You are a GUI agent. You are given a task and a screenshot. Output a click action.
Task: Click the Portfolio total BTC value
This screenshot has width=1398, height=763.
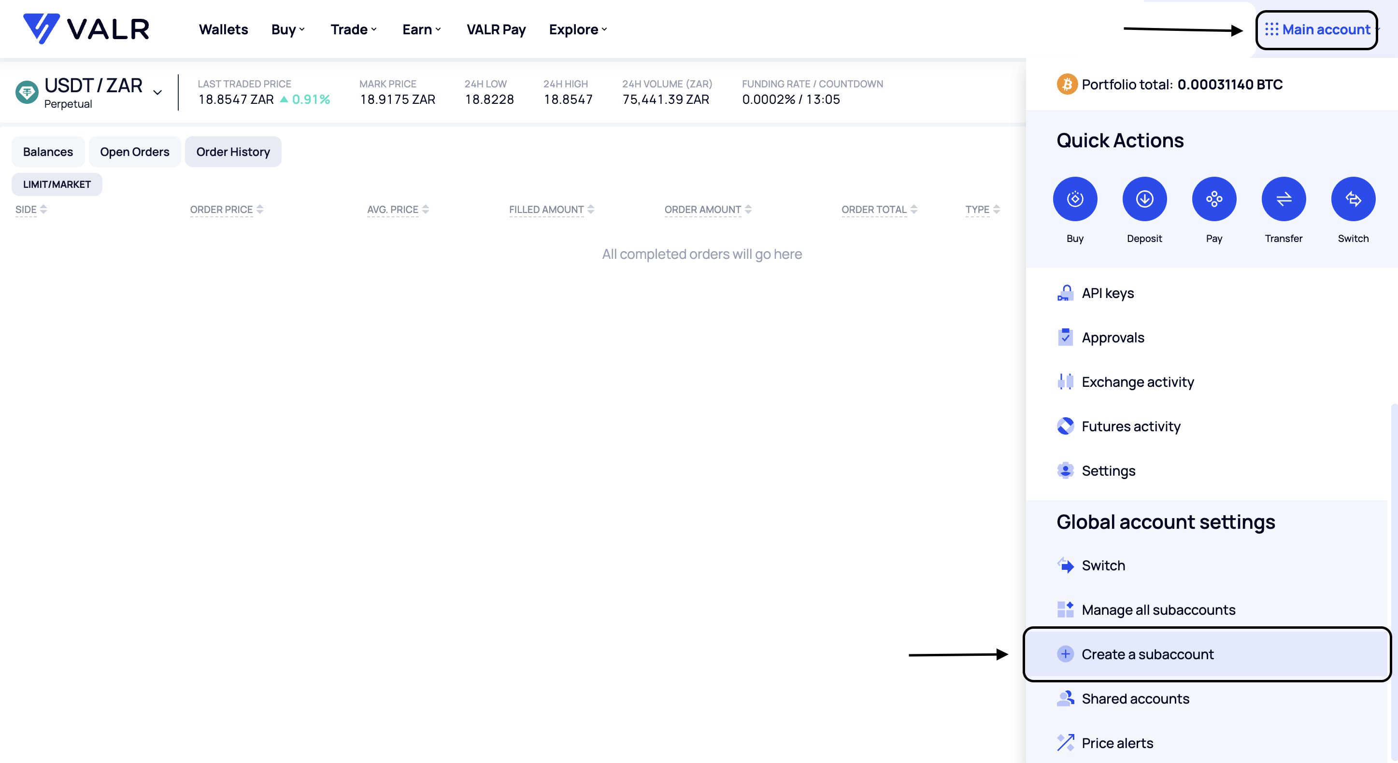(1230, 85)
